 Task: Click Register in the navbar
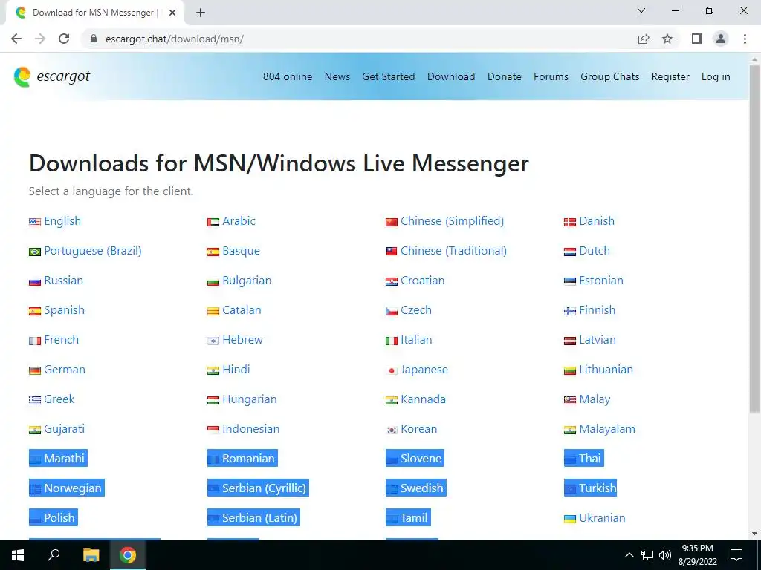(x=670, y=76)
